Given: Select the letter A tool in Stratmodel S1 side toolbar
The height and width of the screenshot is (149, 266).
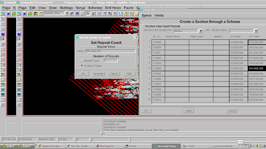Looking at the screenshot, I should pyautogui.click(x=19, y=105).
